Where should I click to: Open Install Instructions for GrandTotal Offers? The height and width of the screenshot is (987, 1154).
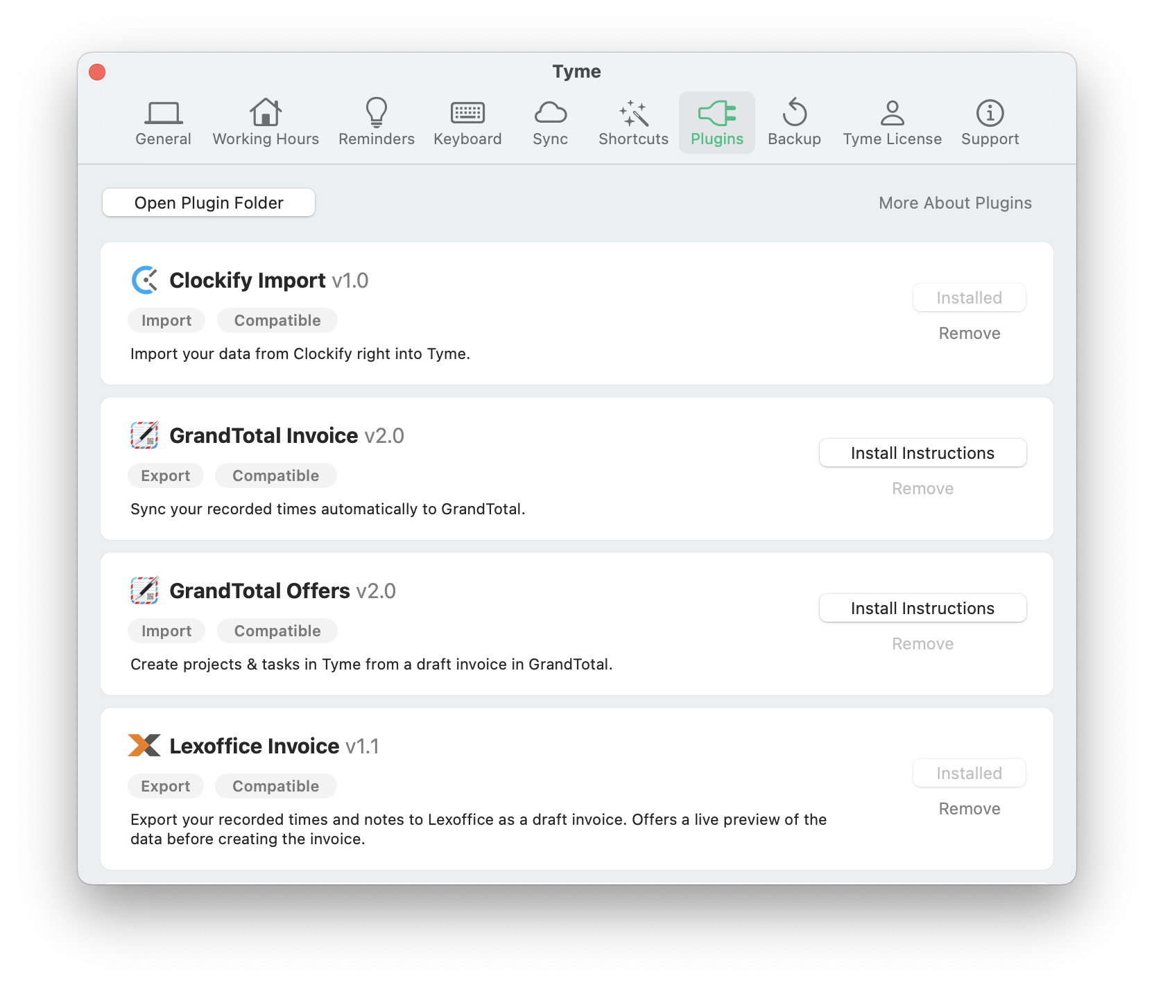922,608
